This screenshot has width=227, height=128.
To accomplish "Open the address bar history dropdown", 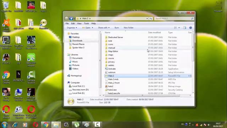I will [147, 18].
